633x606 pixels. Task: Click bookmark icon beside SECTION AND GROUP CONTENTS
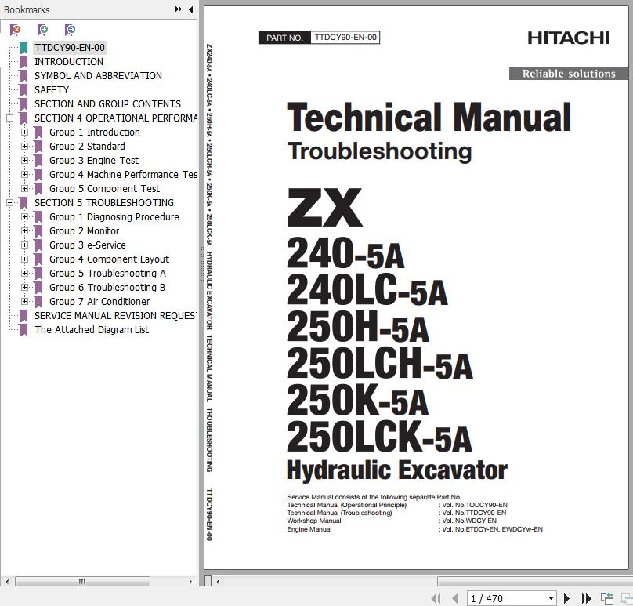point(24,104)
